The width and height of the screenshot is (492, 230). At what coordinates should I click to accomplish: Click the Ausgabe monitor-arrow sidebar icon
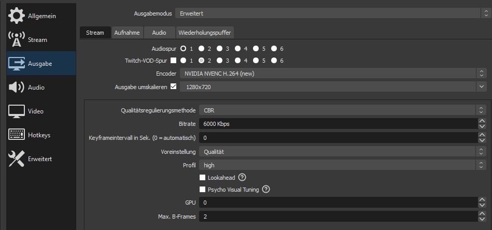click(17, 64)
